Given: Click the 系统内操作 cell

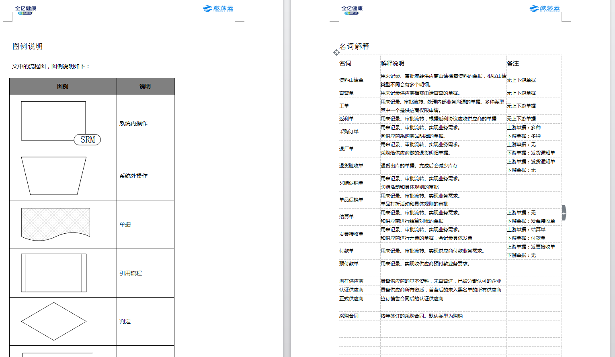Looking at the screenshot, I should pos(146,123).
